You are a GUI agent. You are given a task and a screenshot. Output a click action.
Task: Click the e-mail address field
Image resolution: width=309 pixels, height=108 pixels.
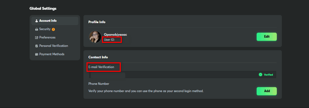coord(173,75)
